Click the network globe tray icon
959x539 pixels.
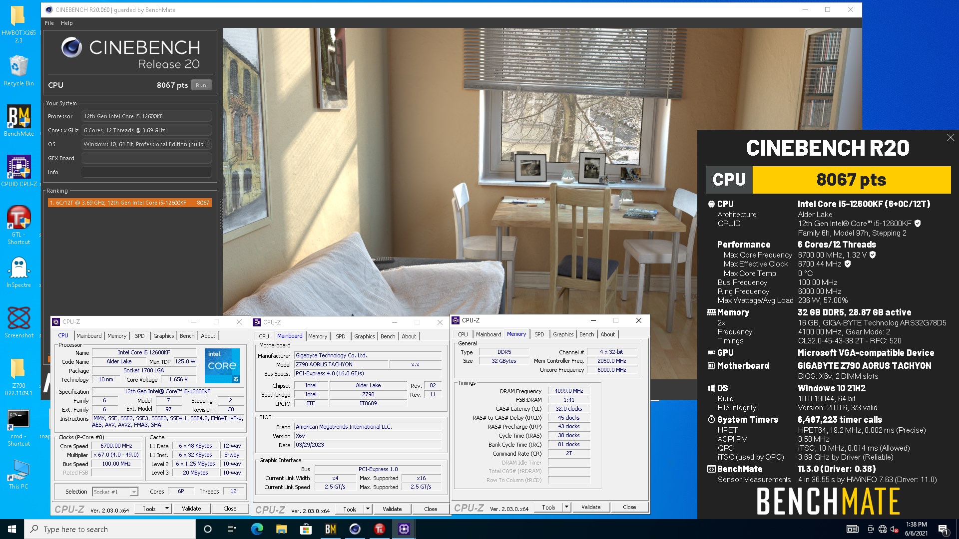(x=883, y=529)
